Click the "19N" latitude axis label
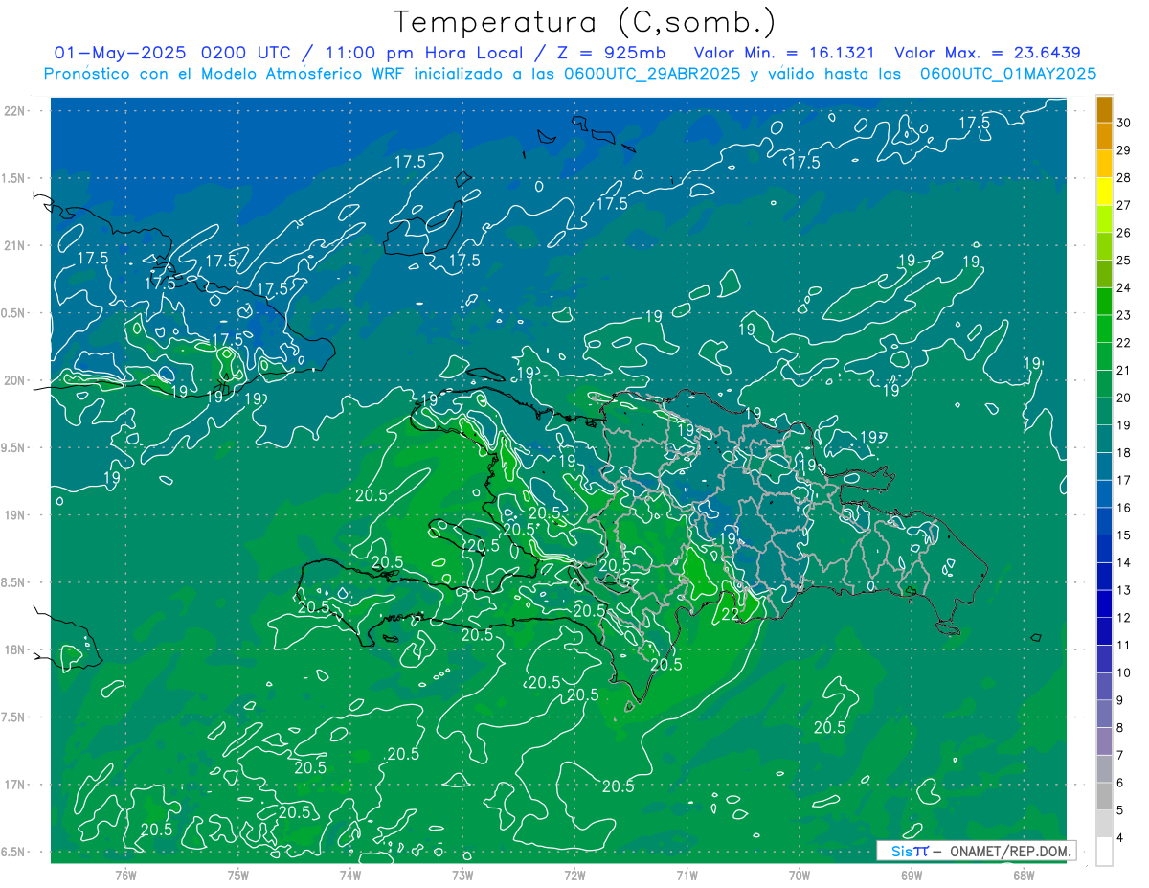Viewport: 1149px width, 888px height. (x=15, y=515)
